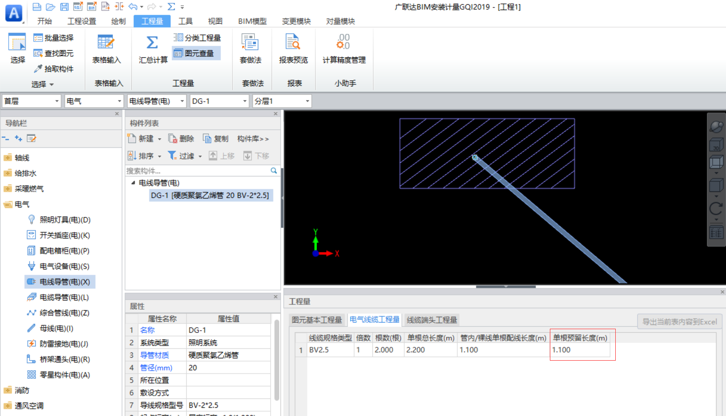Switch to 线缆端头工程量 tab
This screenshot has height=416, width=726.
pos(432,320)
